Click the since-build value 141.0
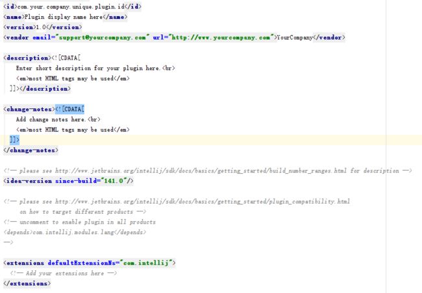Screen dimensions: 422x293 tap(114, 181)
